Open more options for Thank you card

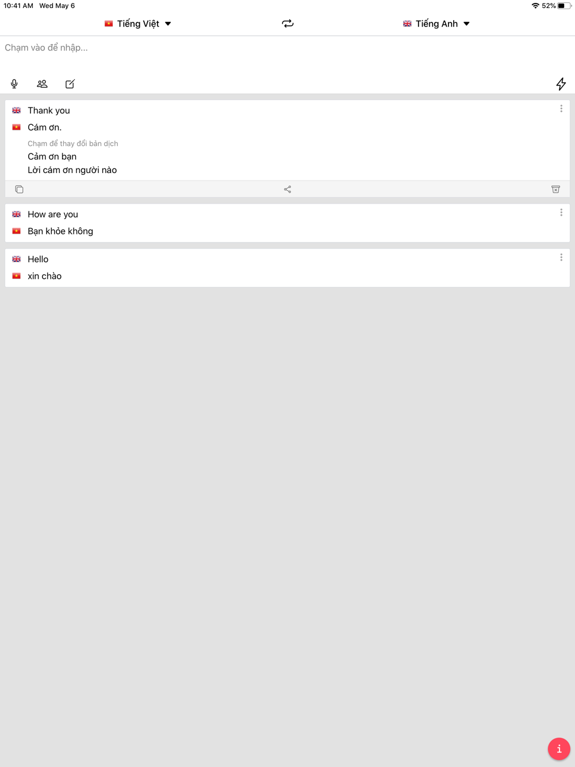[561, 109]
